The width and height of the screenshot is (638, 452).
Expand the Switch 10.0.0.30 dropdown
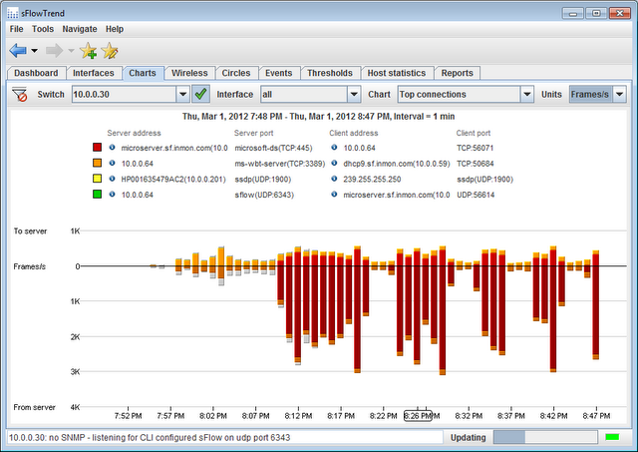coord(181,94)
